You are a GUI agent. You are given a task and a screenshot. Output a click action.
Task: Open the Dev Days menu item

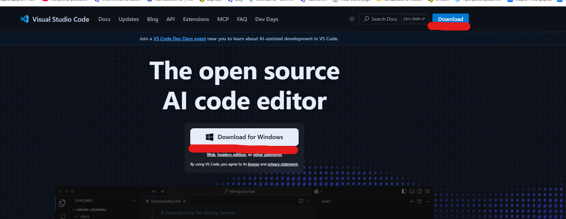coord(267,19)
